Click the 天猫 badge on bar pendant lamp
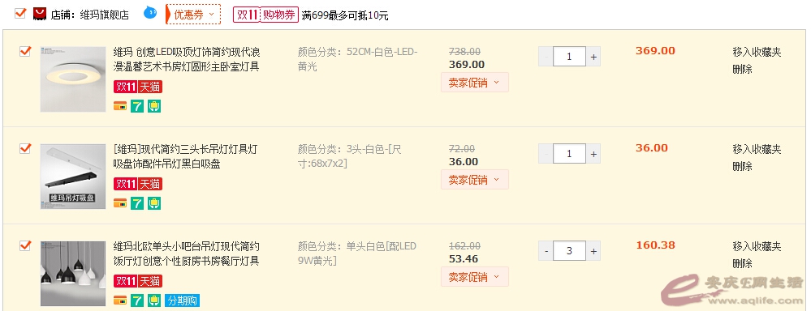 tap(150, 282)
